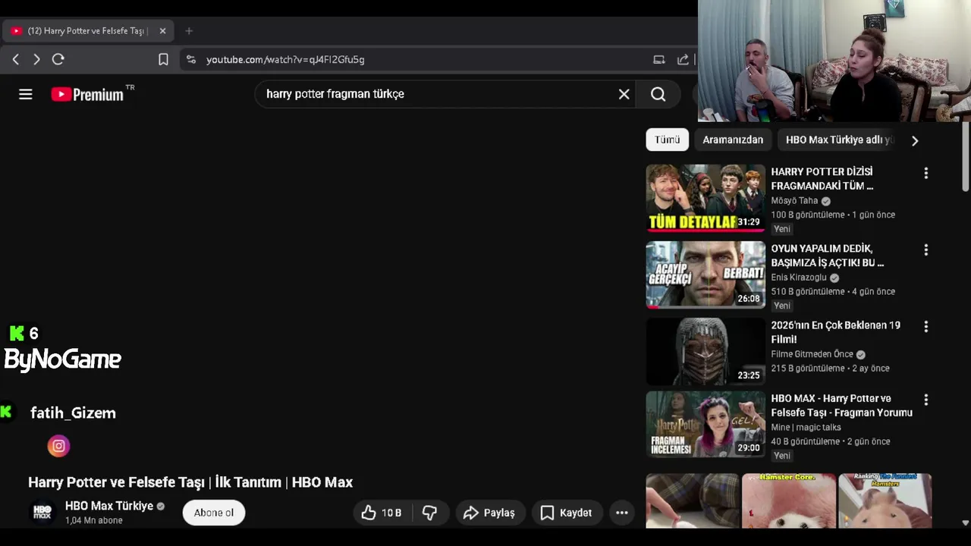Click the share icon in the address bar
Image resolution: width=971 pixels, height=546 pixels.
pyautogui.click(x=683, y=59)
